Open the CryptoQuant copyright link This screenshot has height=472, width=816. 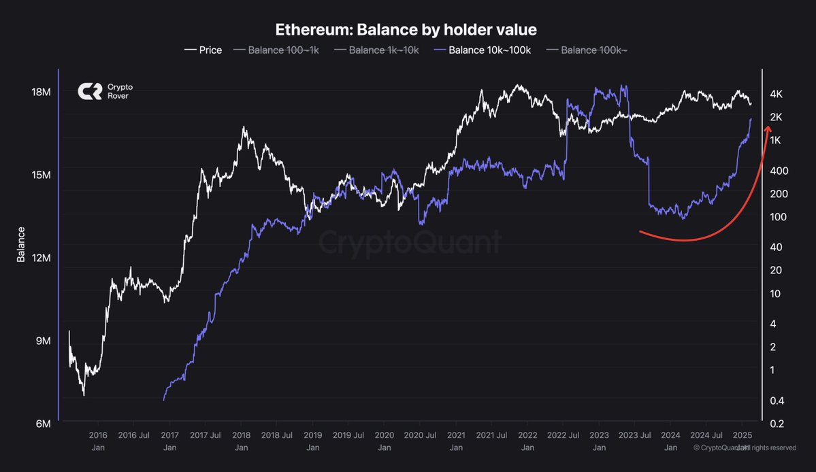pos(745,448)
